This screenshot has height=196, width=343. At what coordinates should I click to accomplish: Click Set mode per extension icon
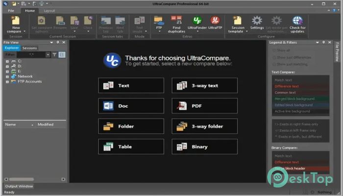276,21
